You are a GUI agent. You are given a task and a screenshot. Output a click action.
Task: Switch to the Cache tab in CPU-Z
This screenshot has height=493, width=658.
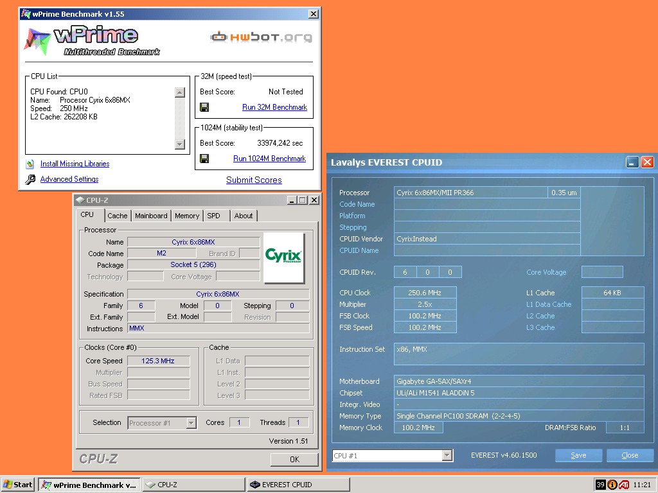click(x=118, y=216)
